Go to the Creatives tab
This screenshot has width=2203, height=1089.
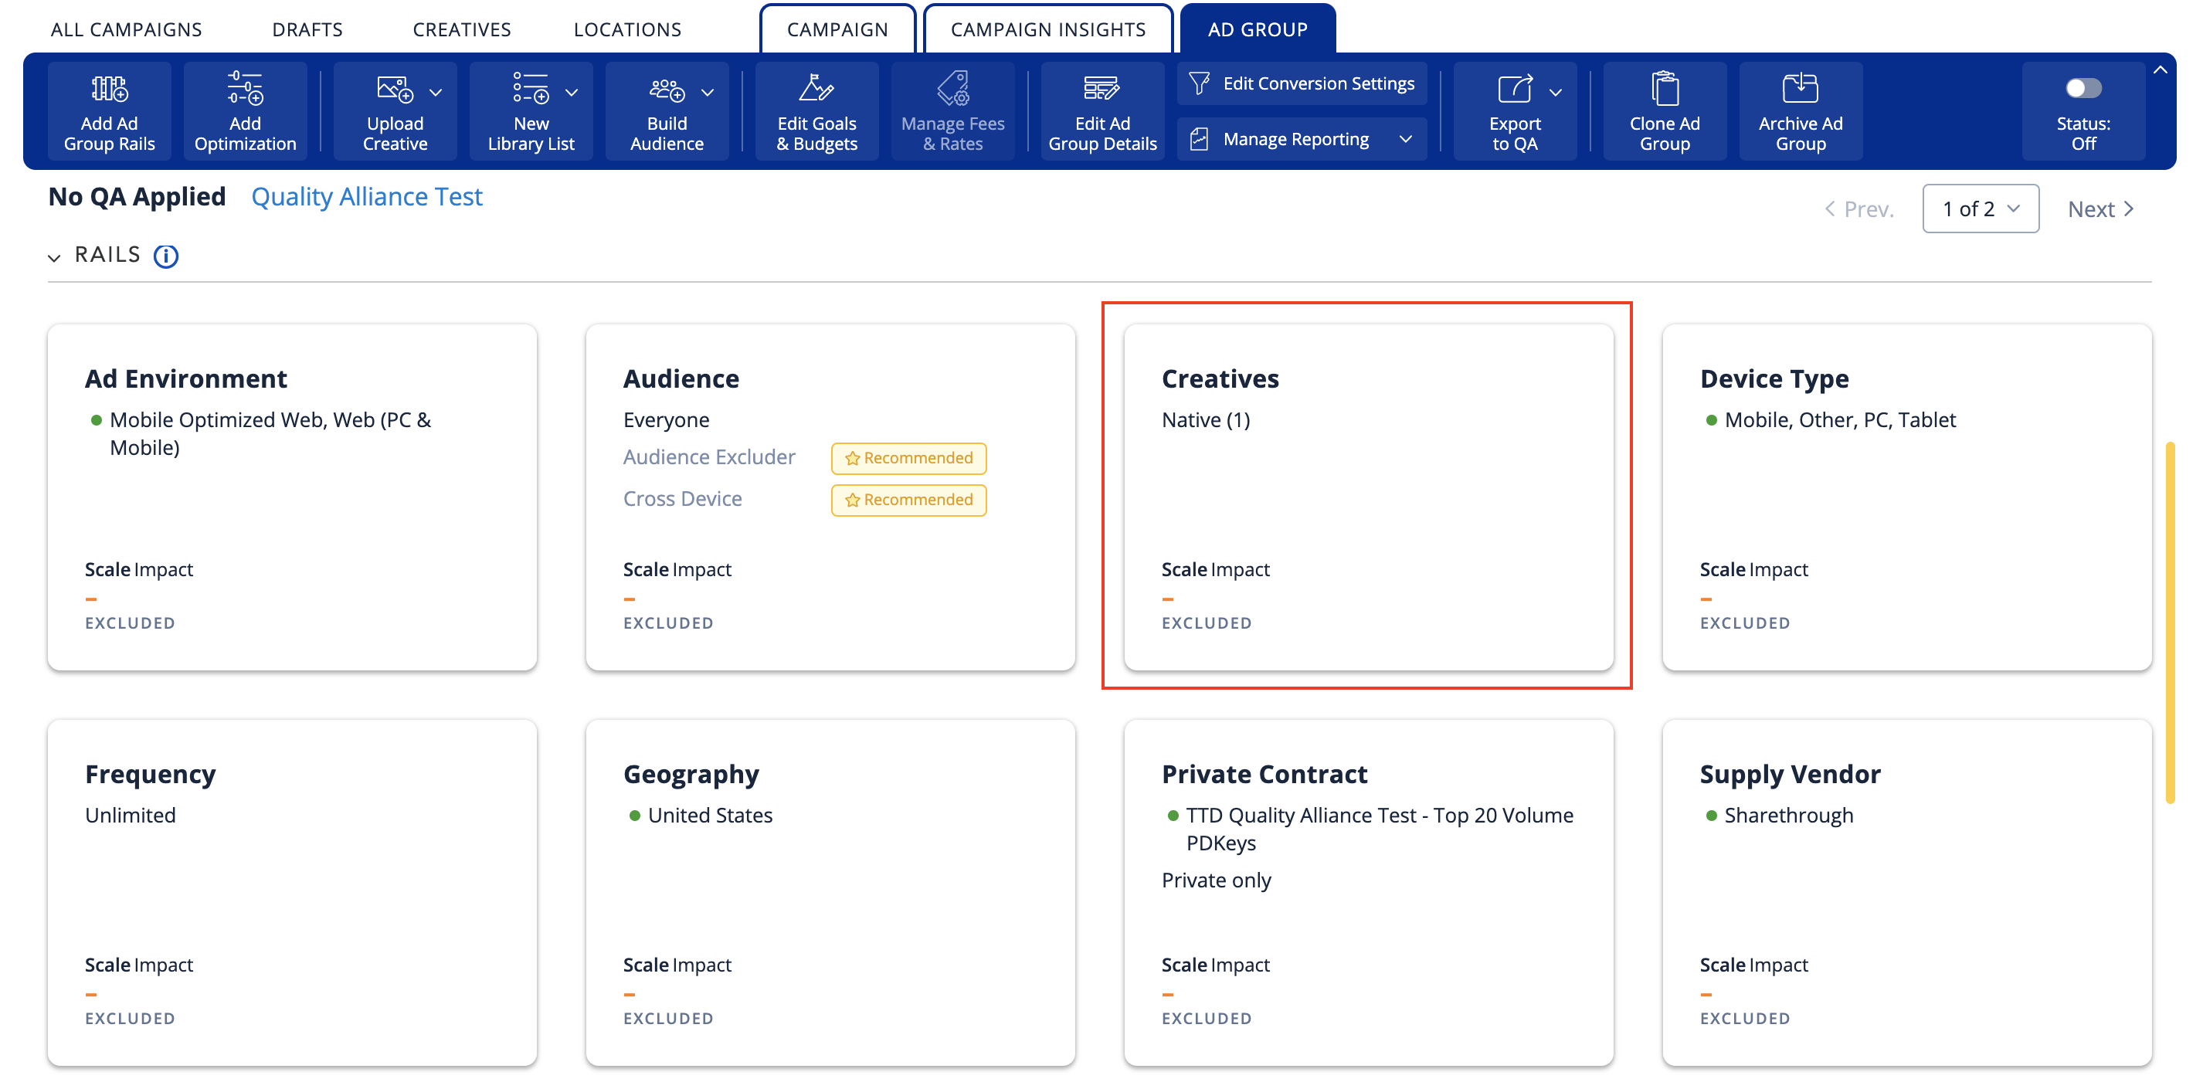[x=462, y=29]
